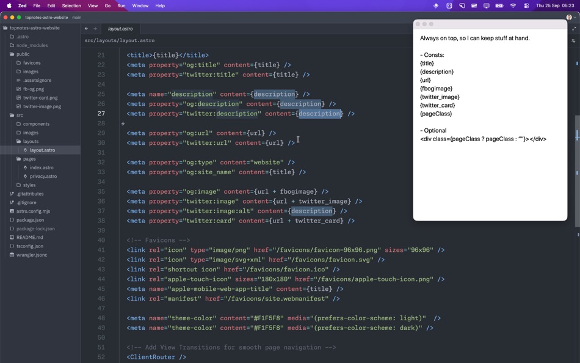
Task: Click the file icon beside README.md
Action: pos(13,237)
